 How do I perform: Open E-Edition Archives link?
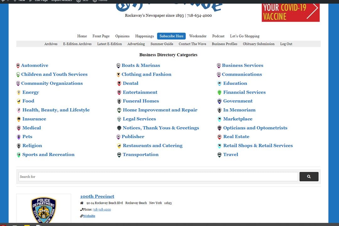77,44
